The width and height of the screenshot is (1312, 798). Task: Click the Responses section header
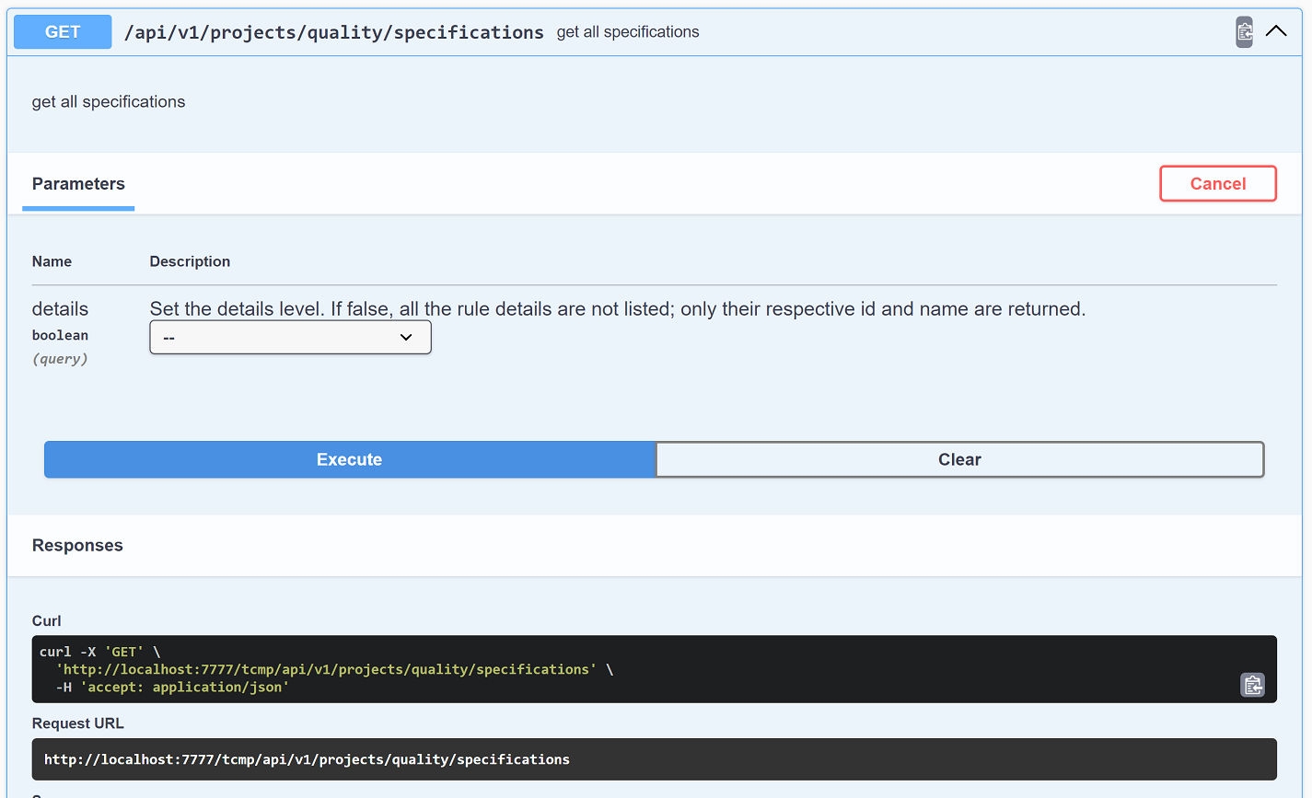click(x=77, y=545)
